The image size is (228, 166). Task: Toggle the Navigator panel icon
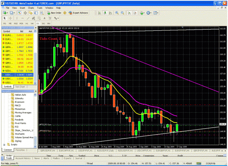[x=31, y=13]
